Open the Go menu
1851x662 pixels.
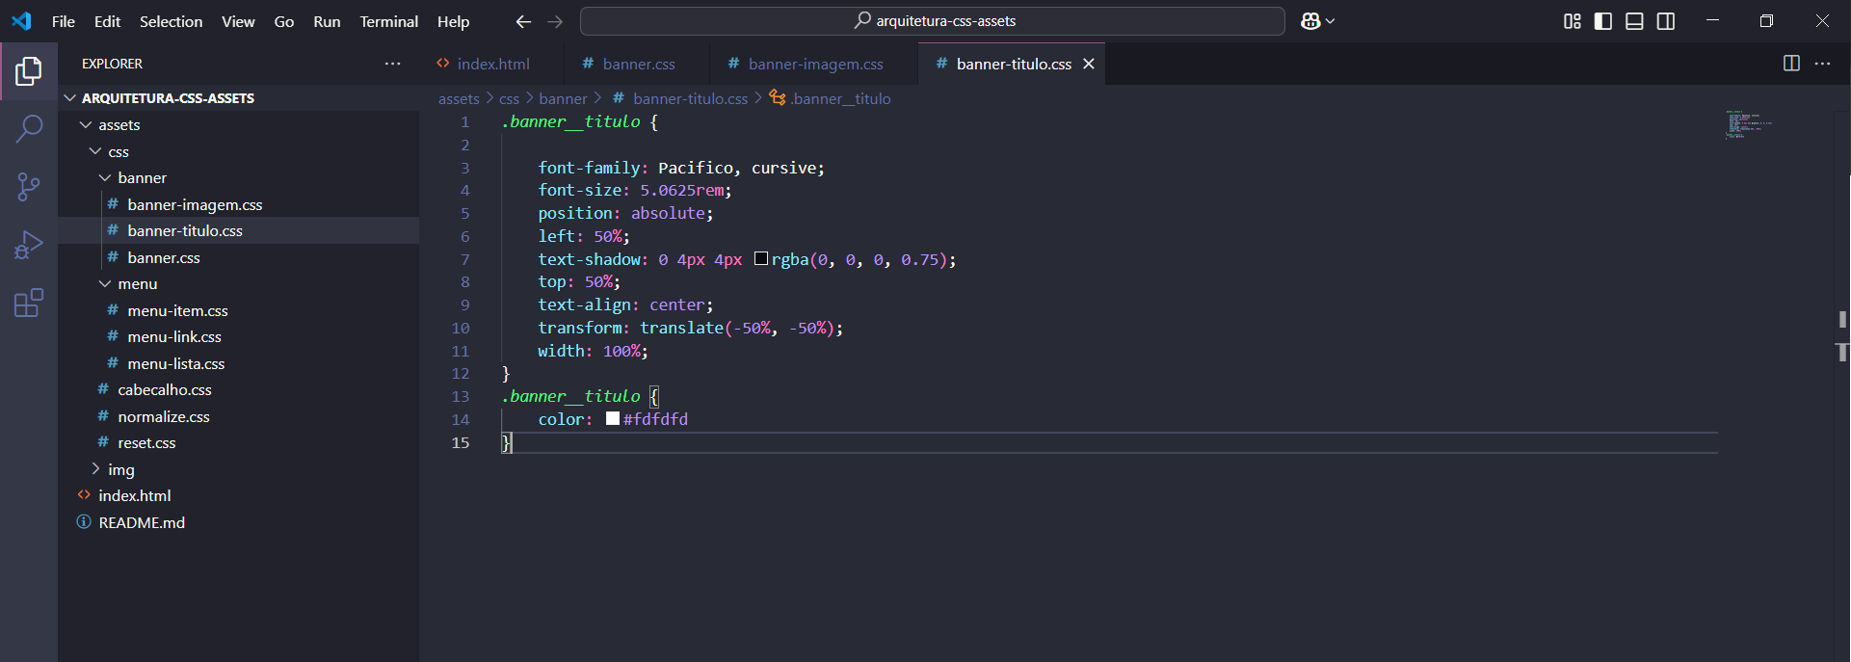284,21
